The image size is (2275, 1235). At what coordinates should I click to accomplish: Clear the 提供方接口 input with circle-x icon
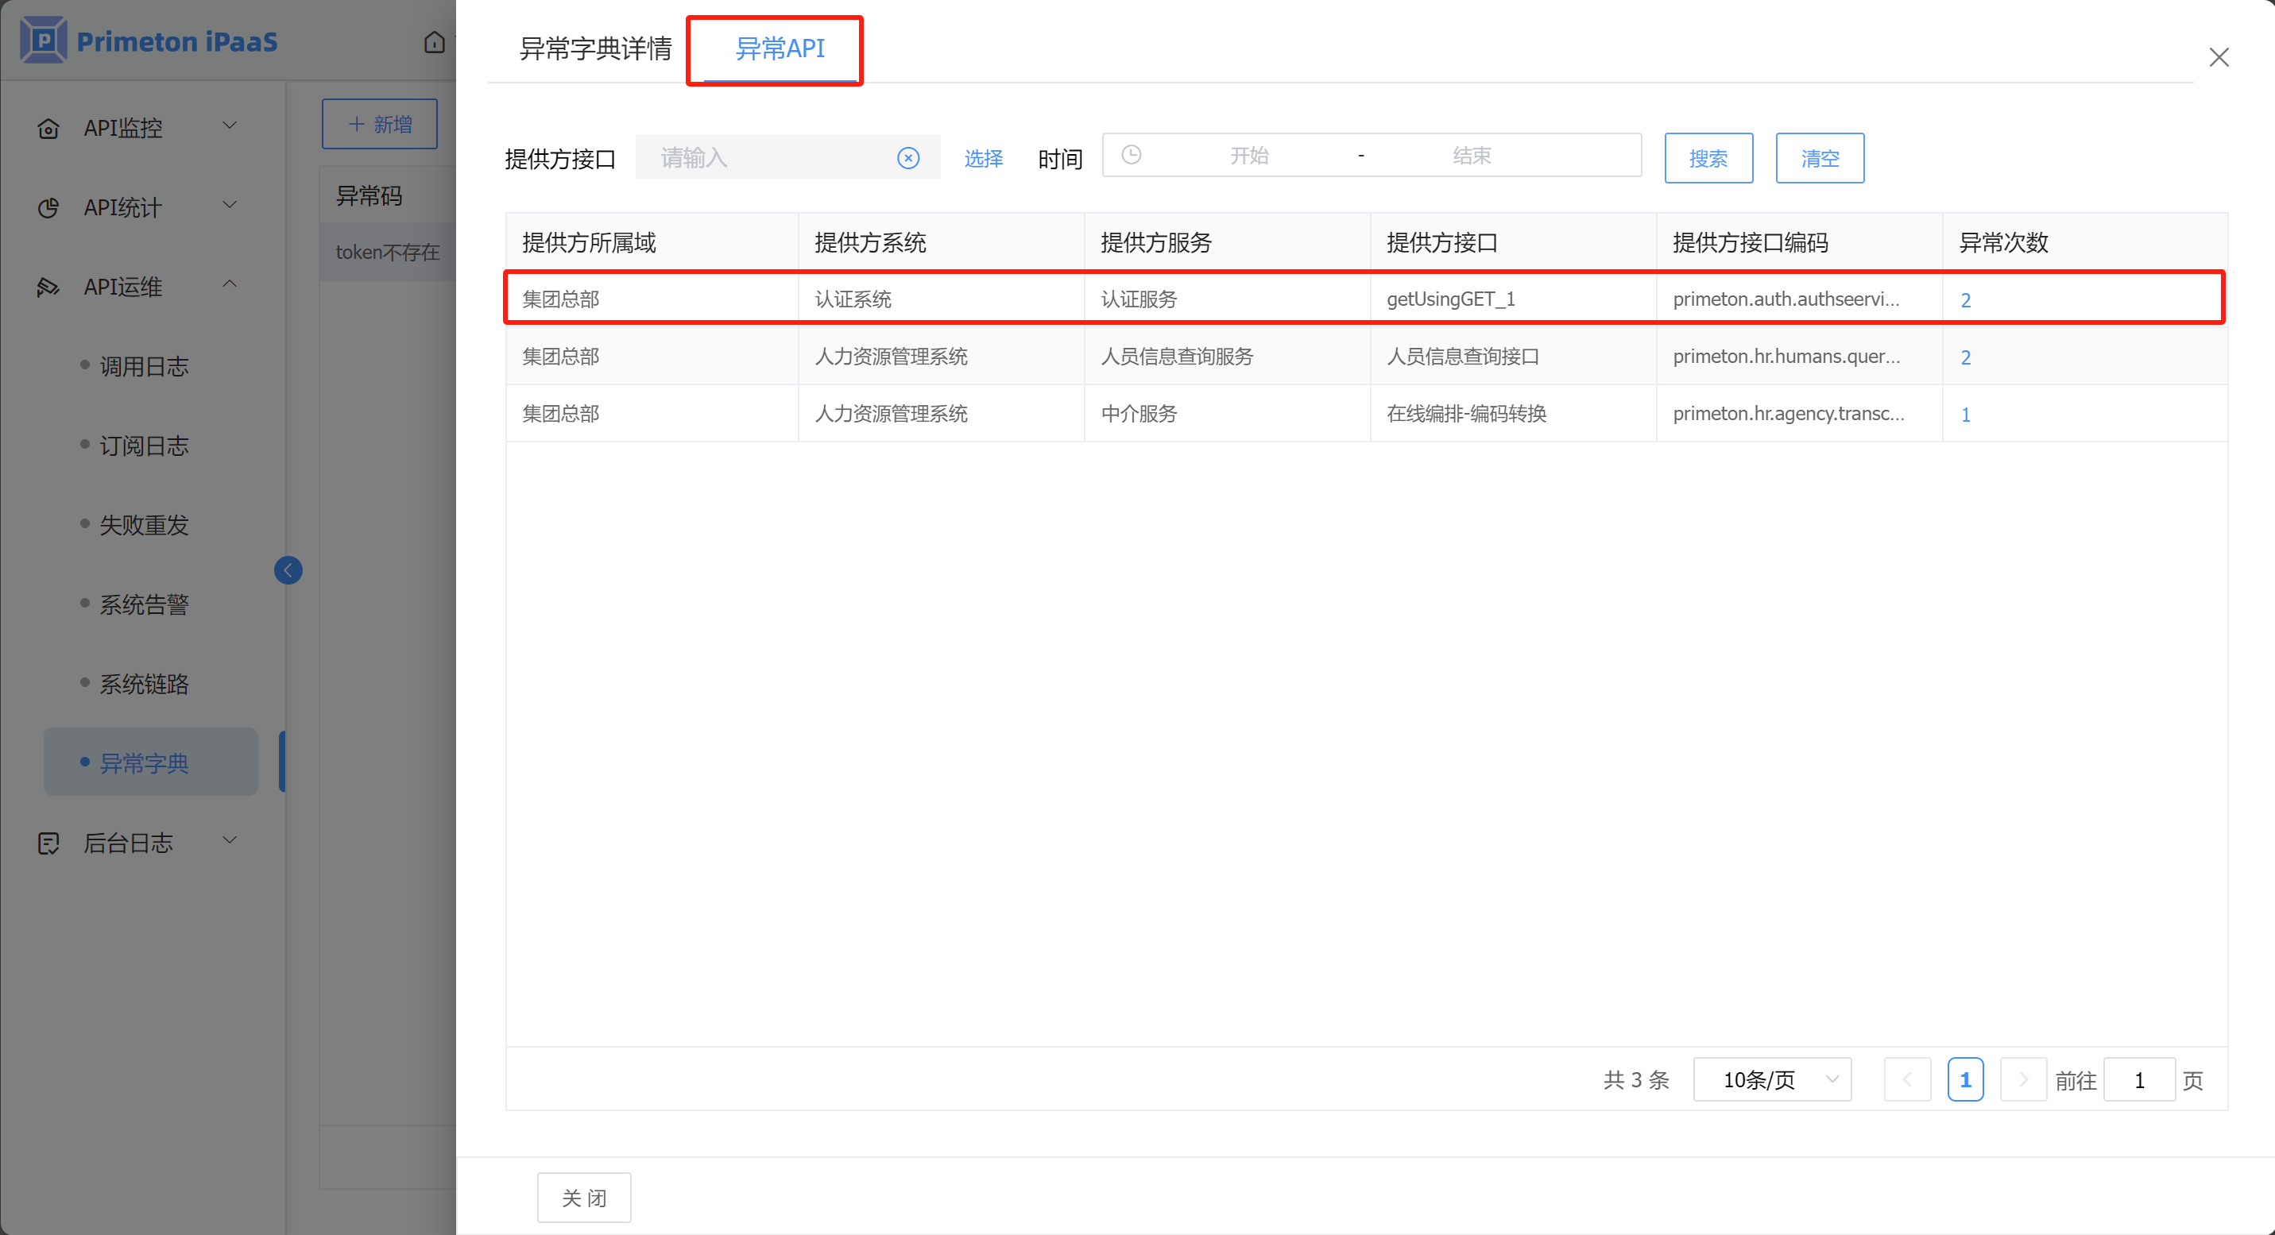coord(908,158)
